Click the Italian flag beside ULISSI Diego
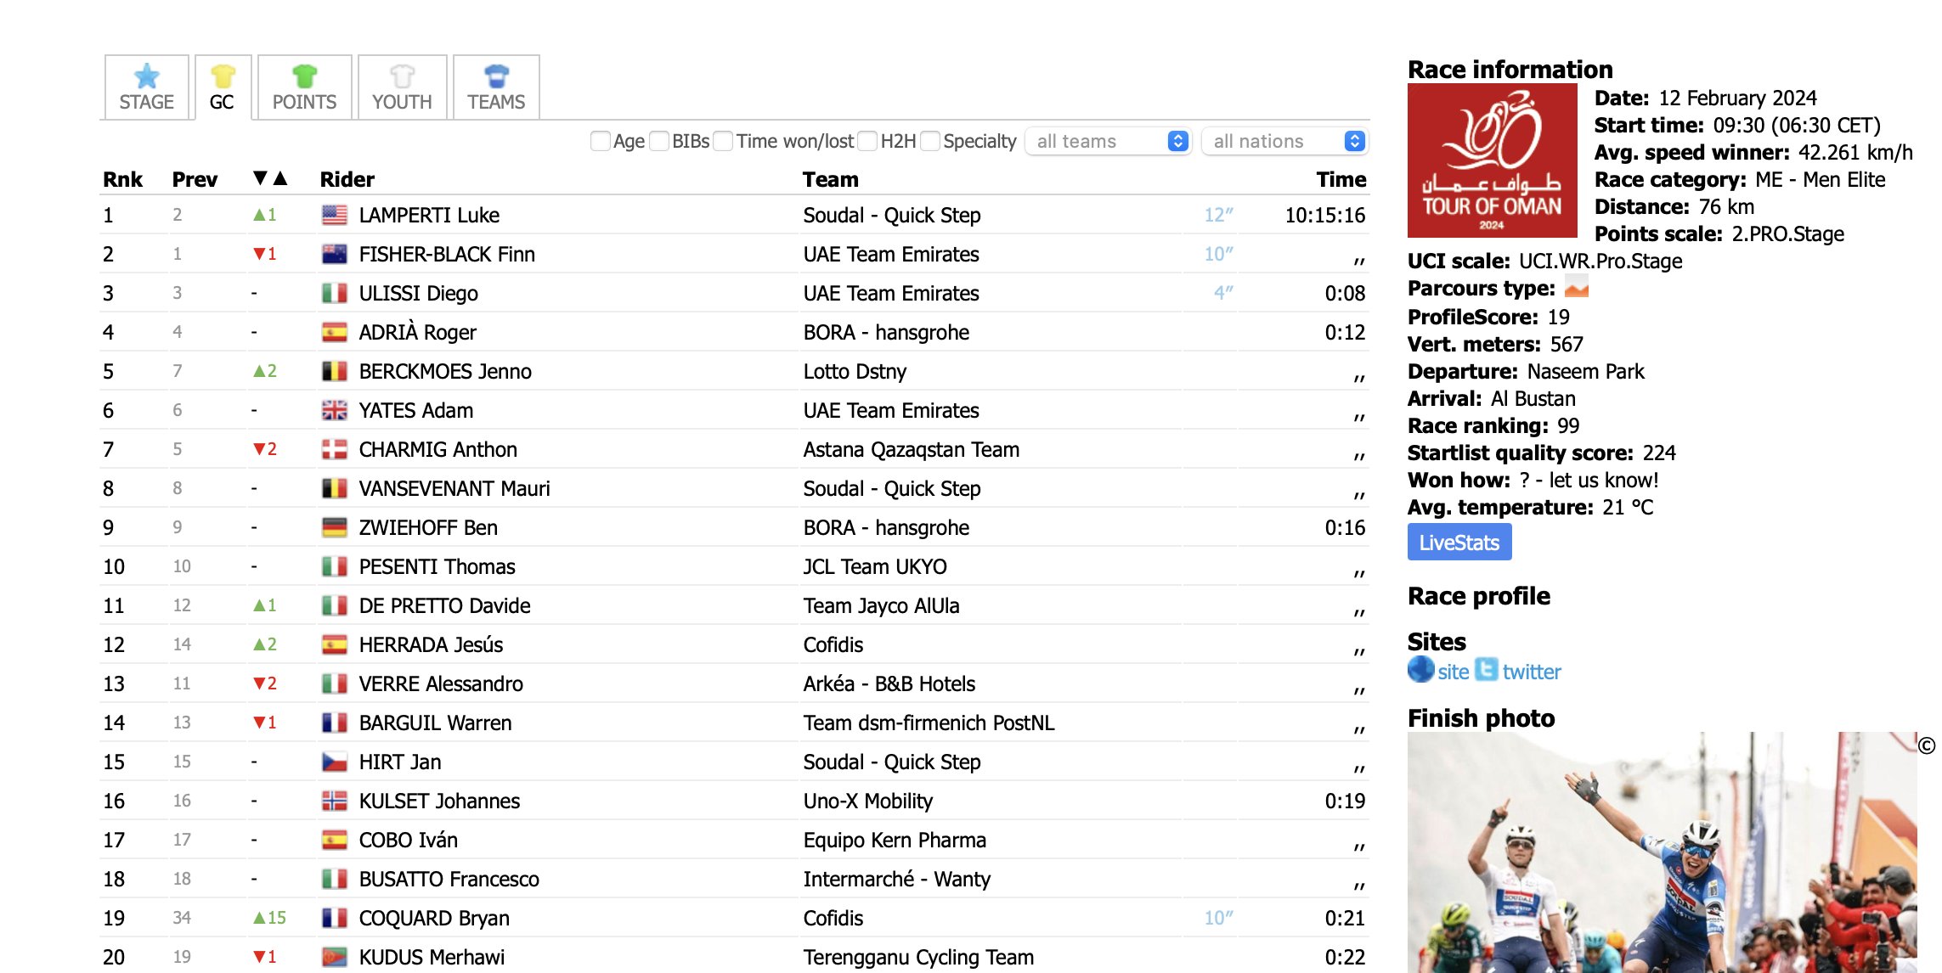The width and height of the screenshot is (1942, 973). pos(335,293)
